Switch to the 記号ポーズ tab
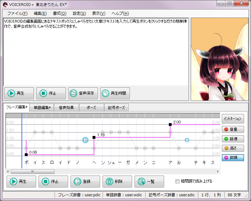 (116, 108)
